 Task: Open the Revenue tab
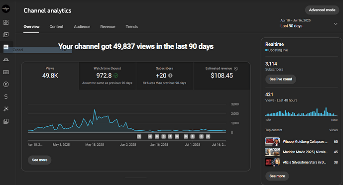108,27
